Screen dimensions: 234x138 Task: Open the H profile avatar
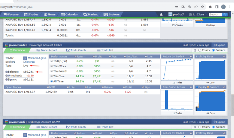[223, 7]
